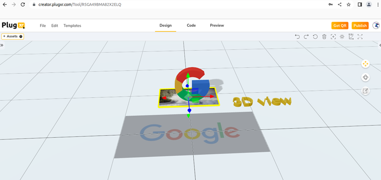Expand the right side panel arrow
Screen dimensions: 381x180
380,45
